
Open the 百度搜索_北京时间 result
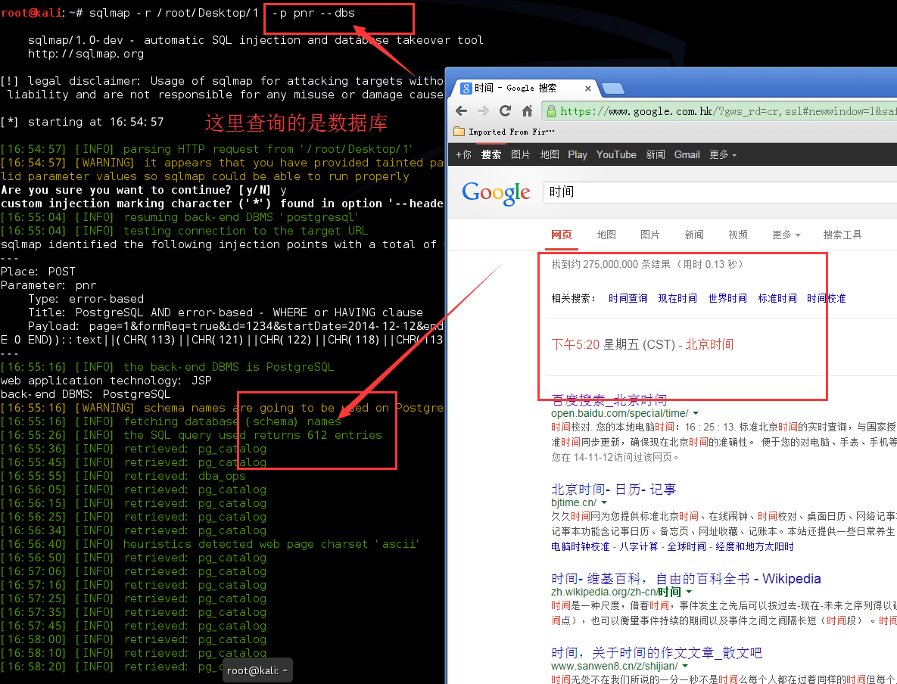coord(609,400)
